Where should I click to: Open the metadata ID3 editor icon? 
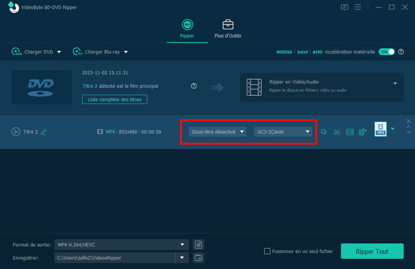(350, 132)
